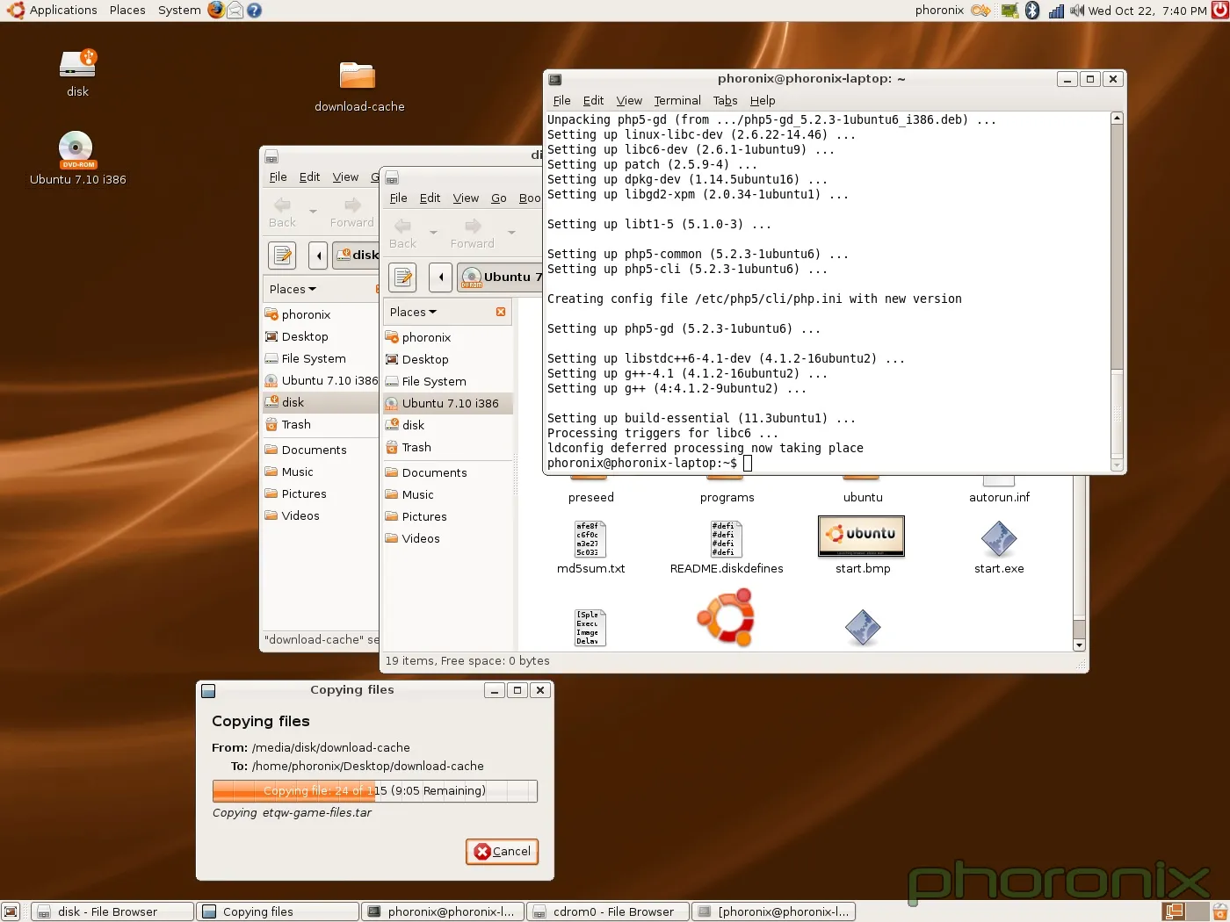Open Edit menu in terminal window
Screen dimensions: 1230x922
coord(593,101)
